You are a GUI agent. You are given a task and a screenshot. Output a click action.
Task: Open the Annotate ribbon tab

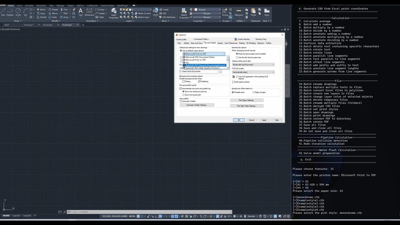pyautogui.click(x=29, y=5)
